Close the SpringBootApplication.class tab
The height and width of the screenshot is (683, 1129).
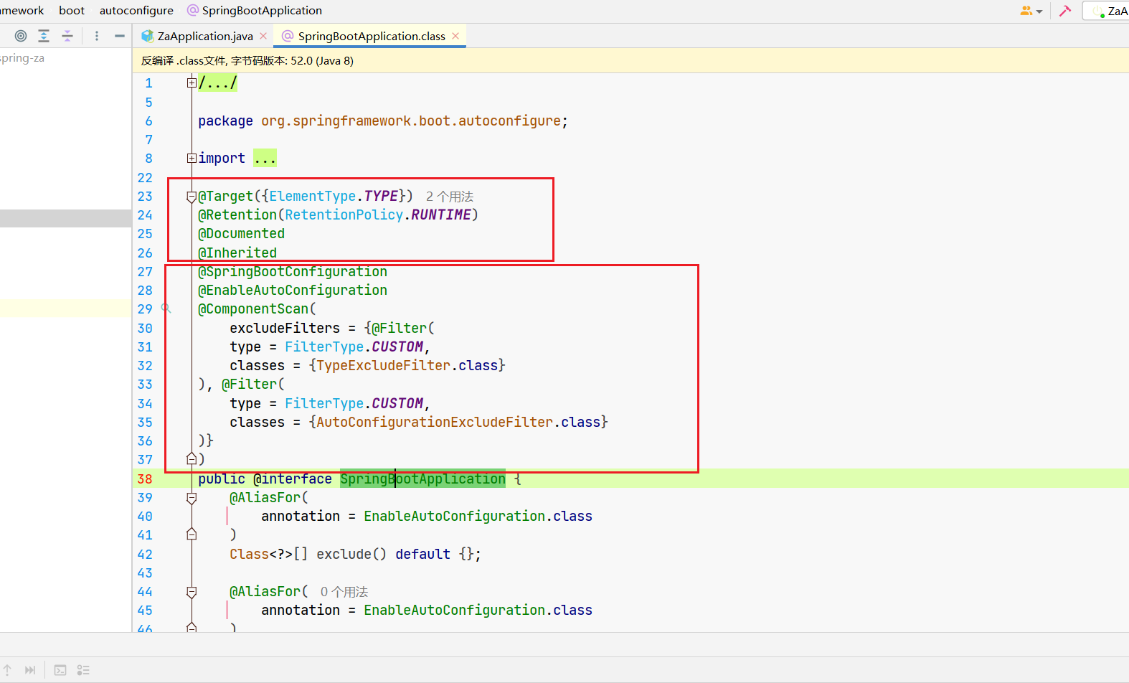455,36
